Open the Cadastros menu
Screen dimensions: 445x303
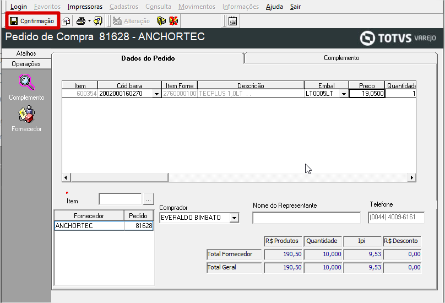124,7
